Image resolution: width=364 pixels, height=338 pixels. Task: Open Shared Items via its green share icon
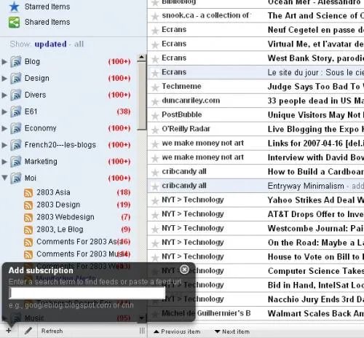pos(14,23)
